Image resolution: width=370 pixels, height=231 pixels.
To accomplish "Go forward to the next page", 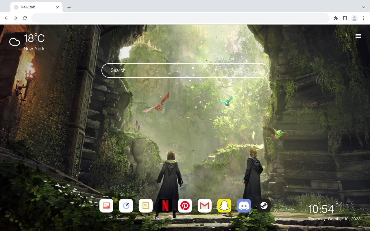I will point(16,18).
